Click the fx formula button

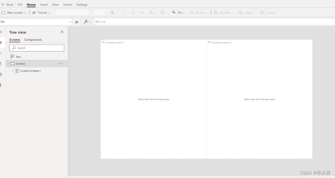87,22
